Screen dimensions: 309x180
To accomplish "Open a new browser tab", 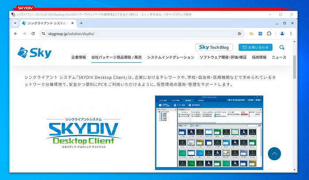I will coord(81,23).
